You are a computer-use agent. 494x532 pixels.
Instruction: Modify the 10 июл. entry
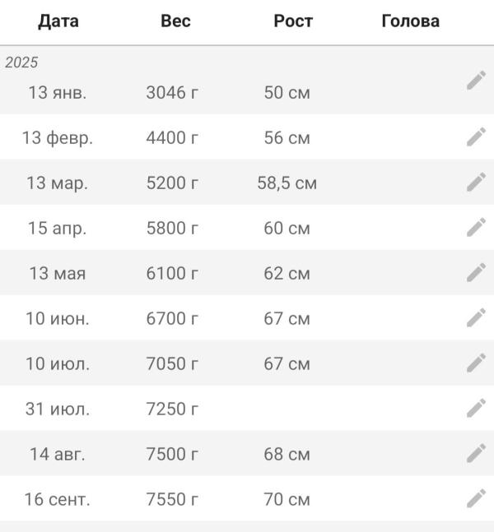(x=476, y=363)
